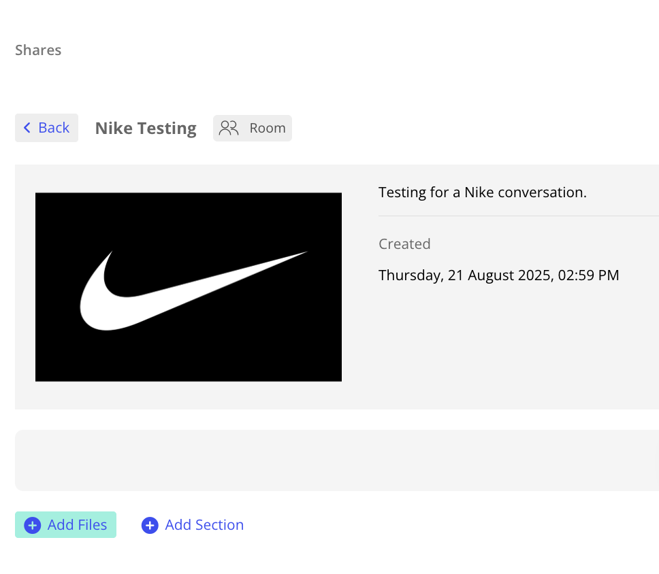Select the Shares heading

37,50
